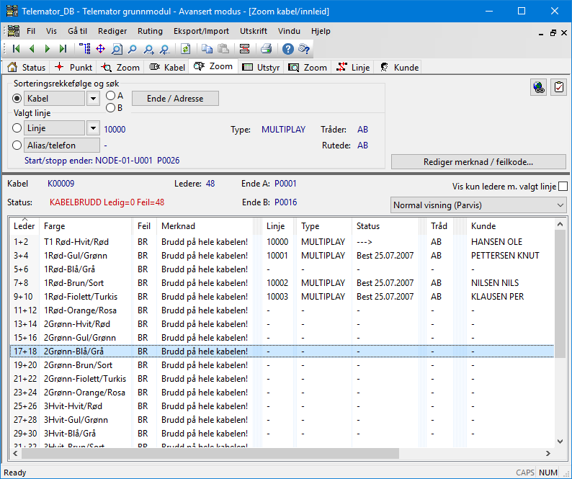Go to the next record
This screenshot has height=479, width=572.
[x=48, y=48]
